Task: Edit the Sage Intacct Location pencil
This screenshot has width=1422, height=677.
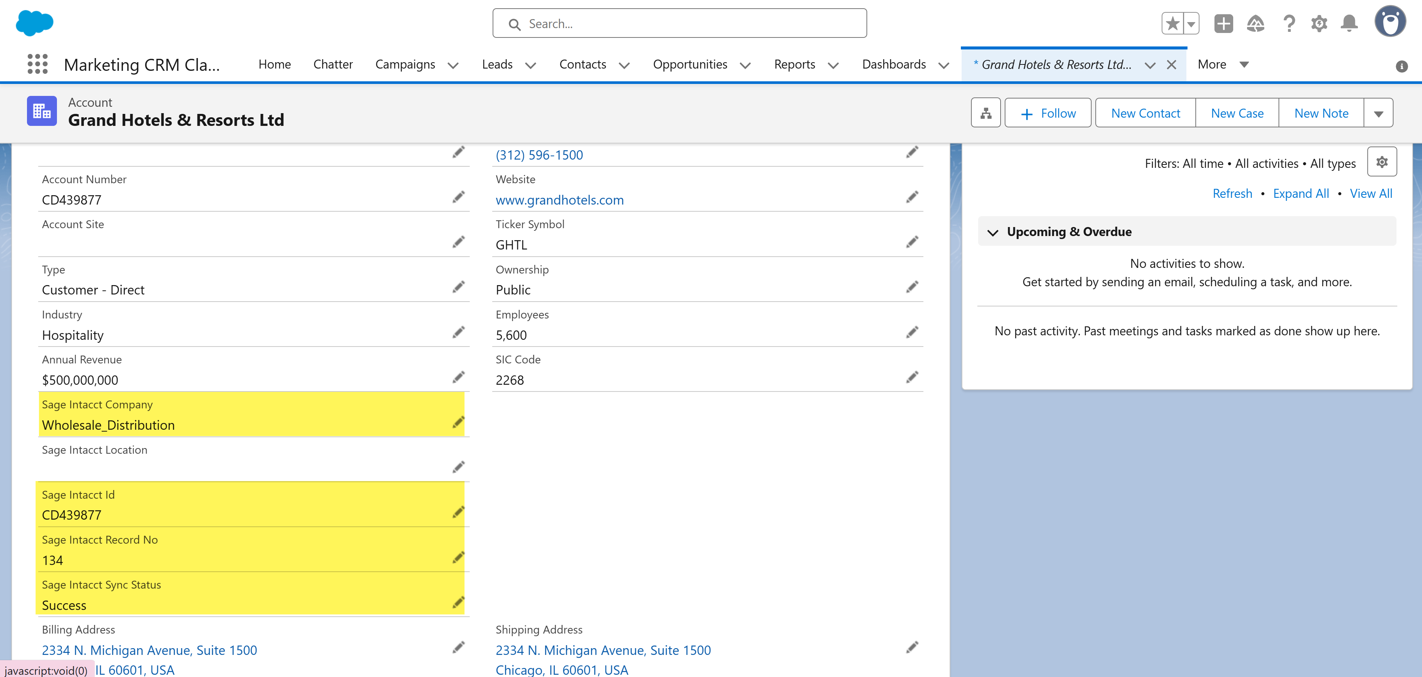Action: pyautogui.click(x=458, y=468)
